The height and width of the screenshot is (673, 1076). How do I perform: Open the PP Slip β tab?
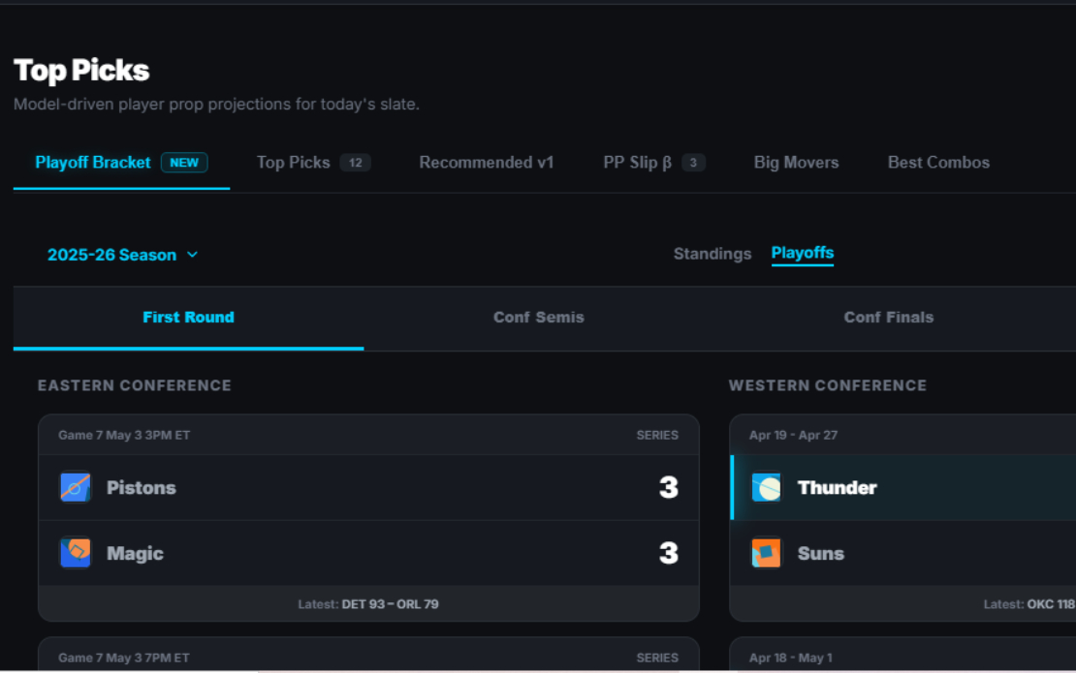click(654, 163)
